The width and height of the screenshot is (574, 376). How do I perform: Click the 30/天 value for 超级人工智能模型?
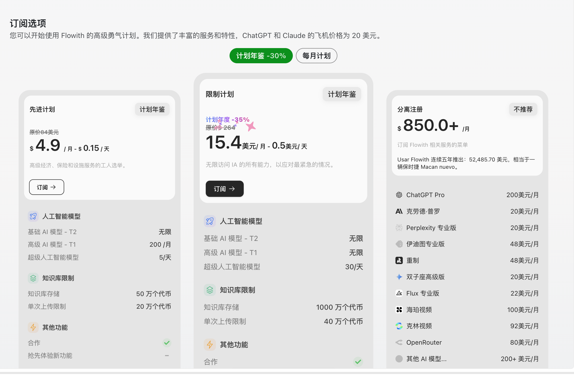(354, 267)
